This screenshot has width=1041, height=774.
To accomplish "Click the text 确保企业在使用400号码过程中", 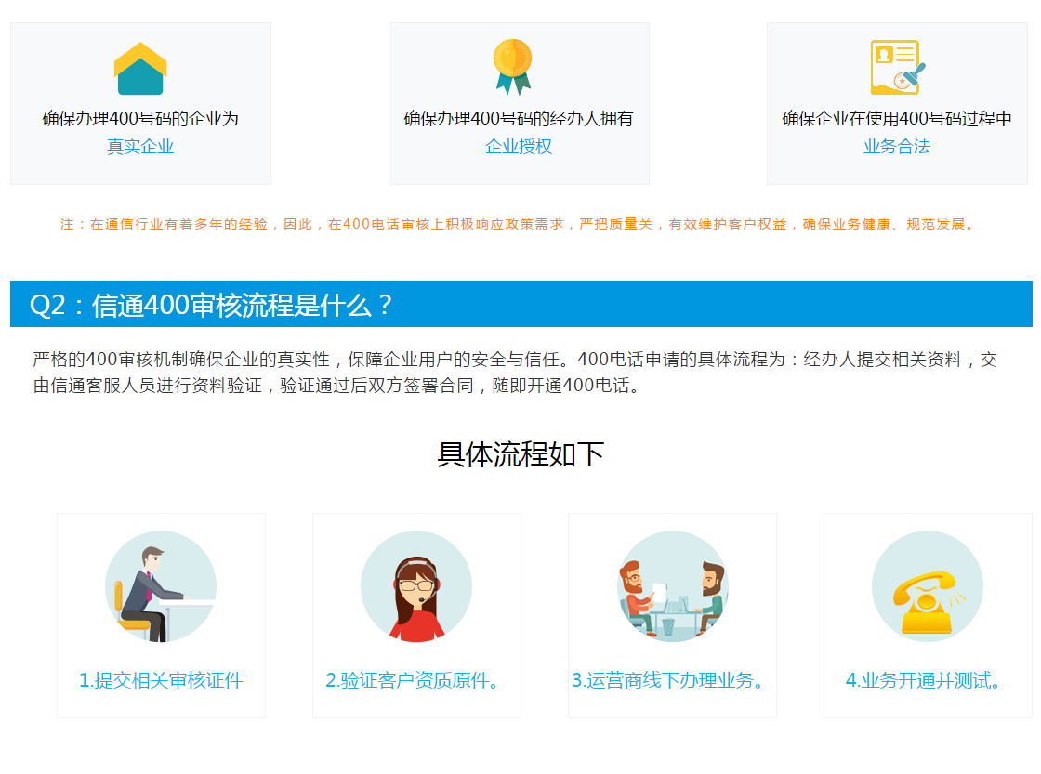I will point(897,119).
